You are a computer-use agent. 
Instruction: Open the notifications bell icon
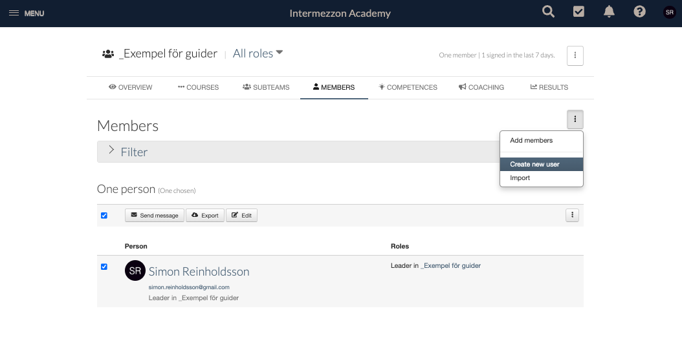[609, 12]
